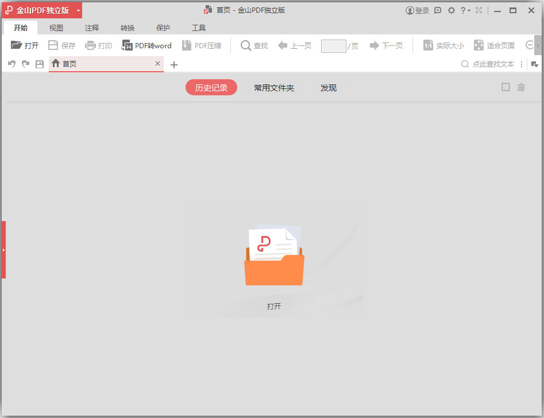Expand the 金山PDF独立版 application menu arrow
Image resolution: width=544 pixels, height=418 pixels.
(78, 10)
